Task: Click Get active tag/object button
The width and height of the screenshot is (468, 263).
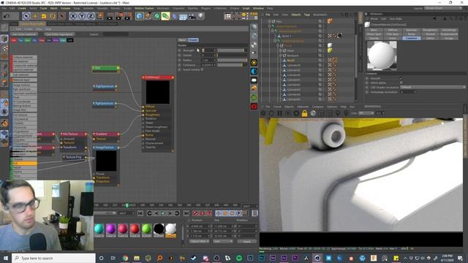Action: (59, 34)
